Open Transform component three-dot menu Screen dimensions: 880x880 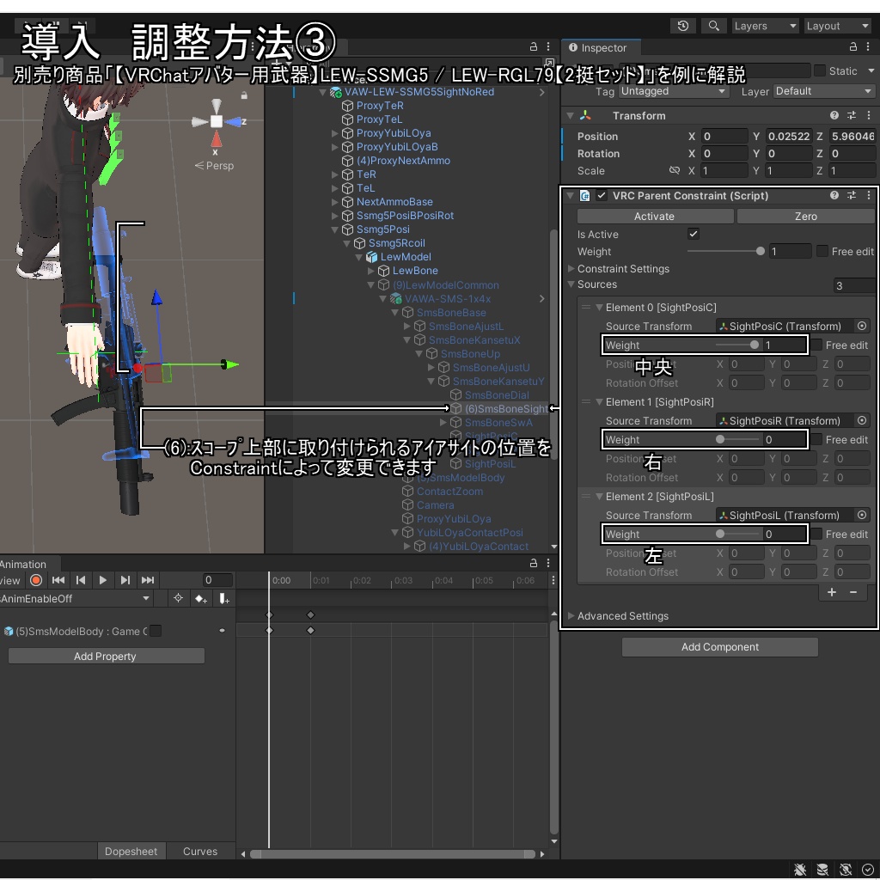click(869, 115)
